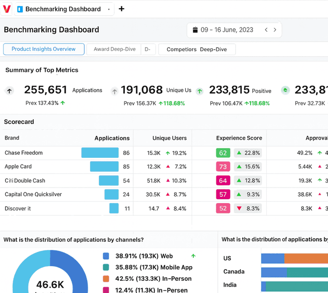Click the red V logo icon
This screenshot has height=293, width=328.
[7, 9]
